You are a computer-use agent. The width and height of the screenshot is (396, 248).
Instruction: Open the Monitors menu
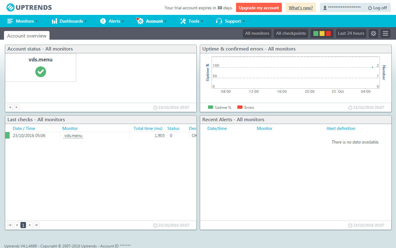(23, 21)
